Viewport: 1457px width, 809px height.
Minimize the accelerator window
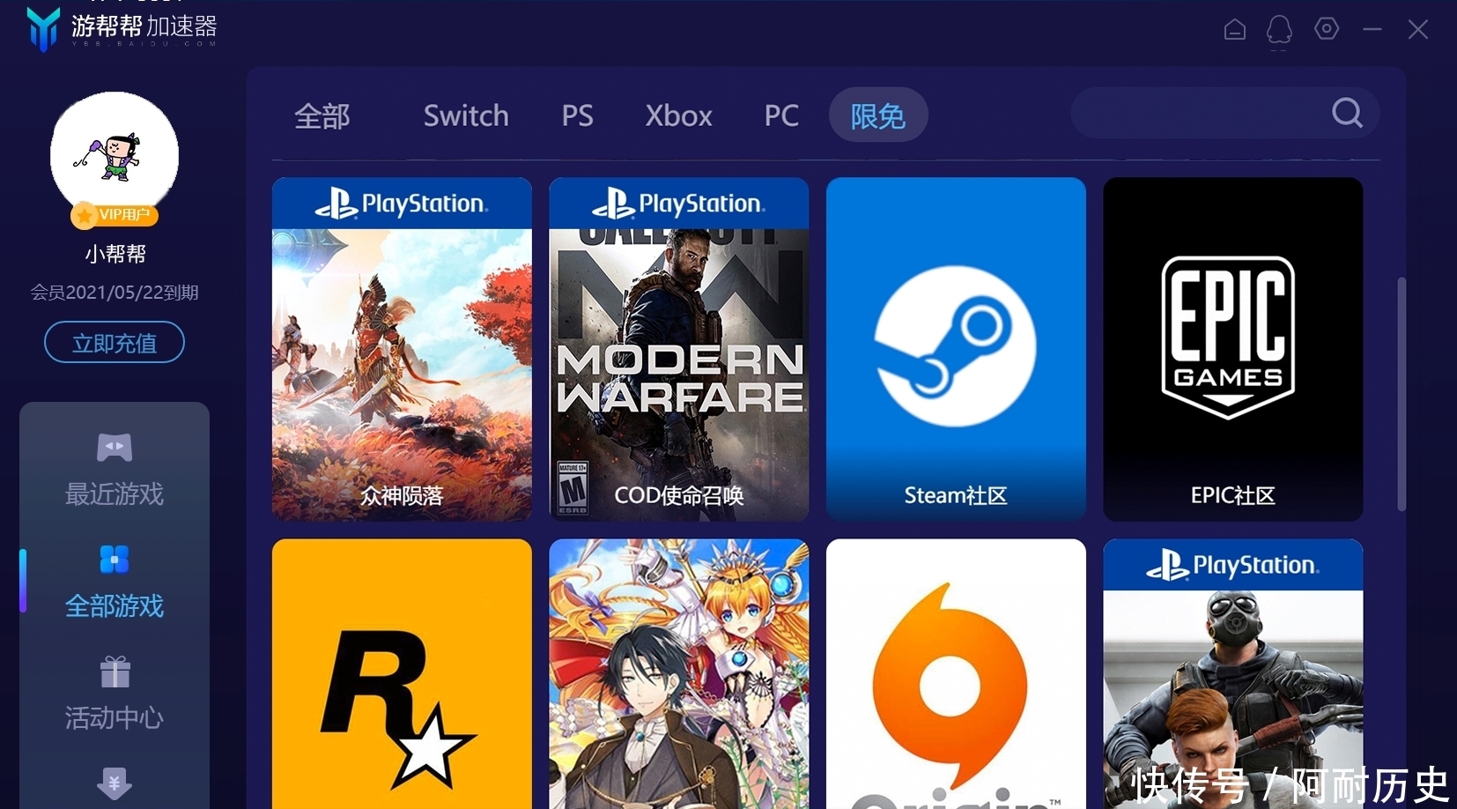click(x=1372, y=29)
